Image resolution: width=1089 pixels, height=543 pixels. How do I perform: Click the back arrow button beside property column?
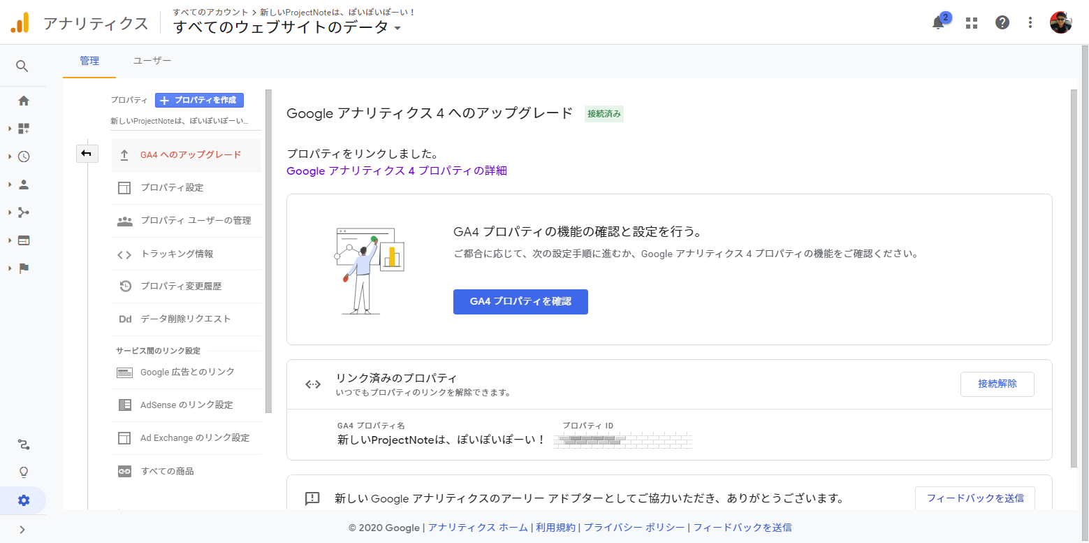click(x=87, y=153)
